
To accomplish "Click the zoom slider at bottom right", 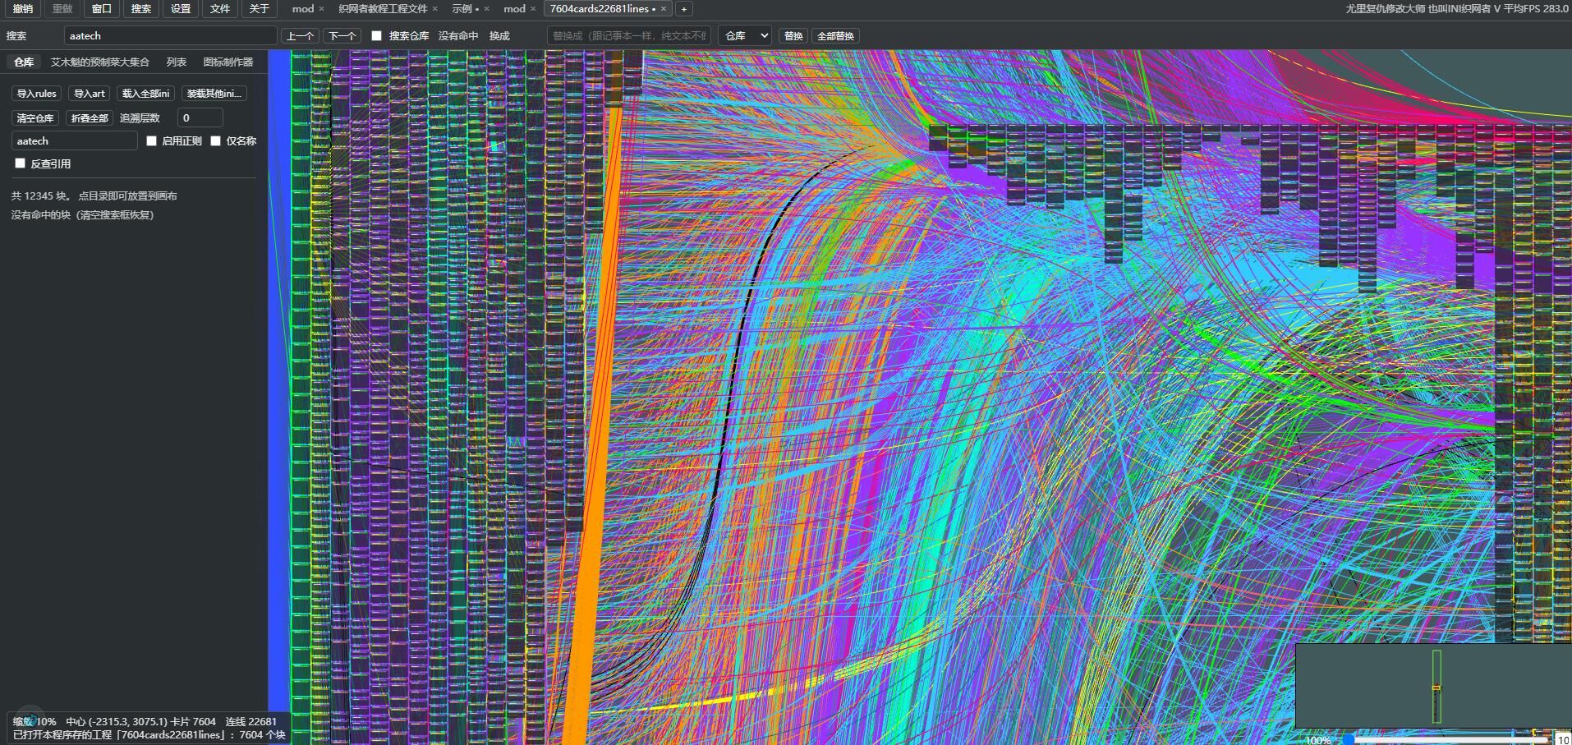I will pos(1444,739).
